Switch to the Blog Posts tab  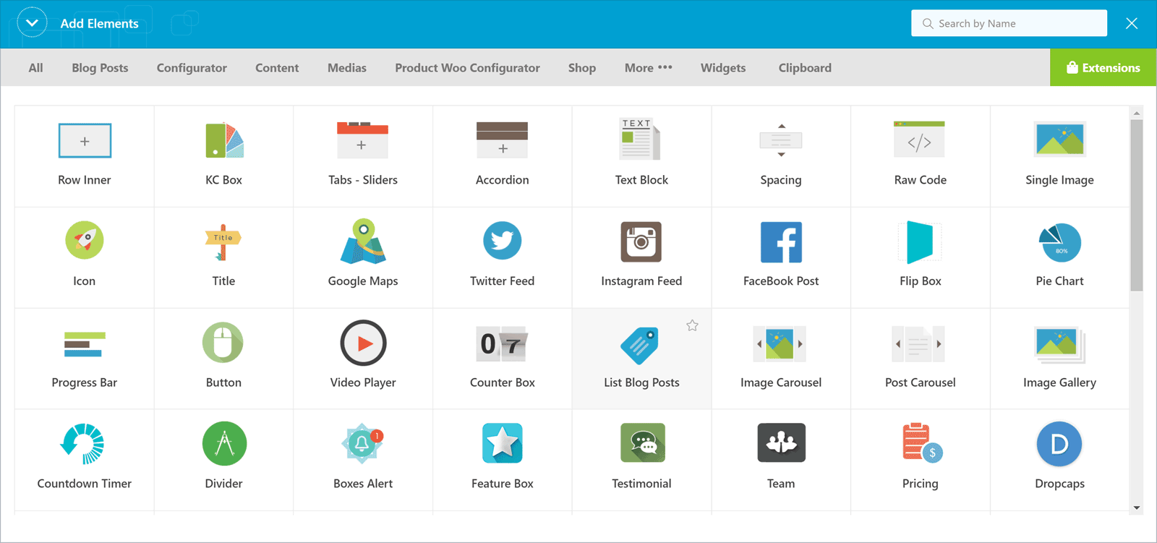click(100, 68)
